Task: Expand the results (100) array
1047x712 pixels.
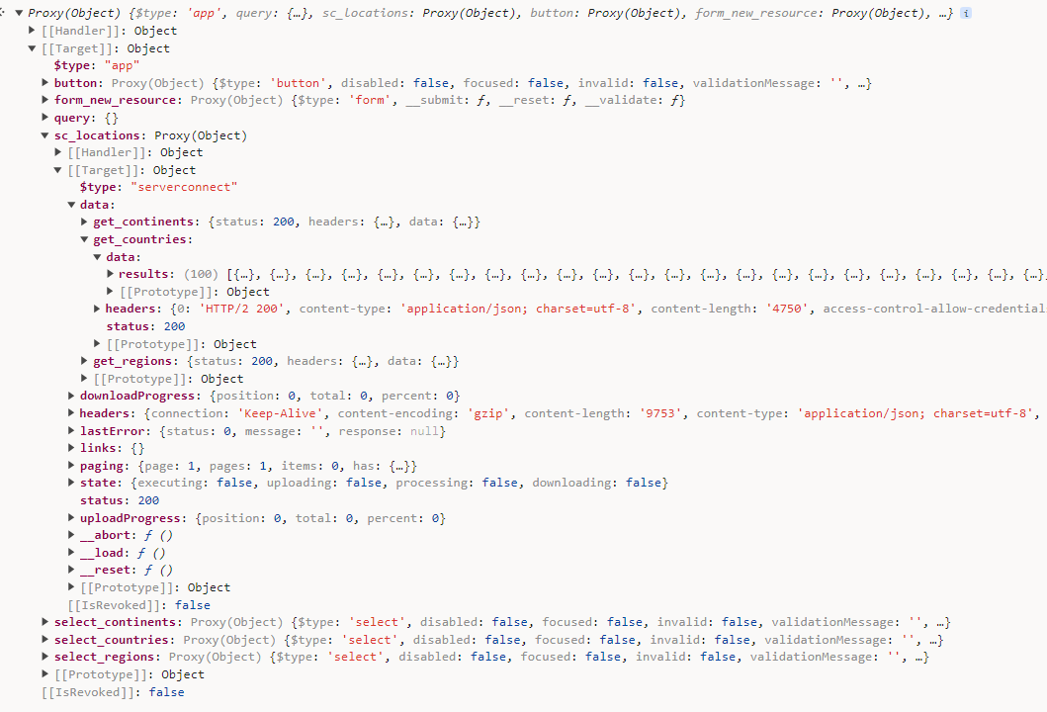Action: pyautogui.click(x=111, y=274)
